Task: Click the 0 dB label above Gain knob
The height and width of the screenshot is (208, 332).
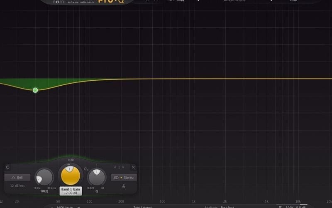Action: coord(71,160)
